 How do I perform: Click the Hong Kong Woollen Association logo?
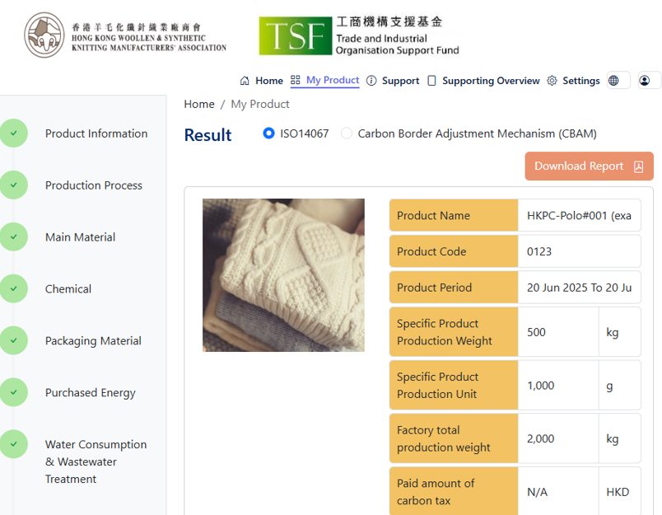pyautogui.click(x=125, y=35)
